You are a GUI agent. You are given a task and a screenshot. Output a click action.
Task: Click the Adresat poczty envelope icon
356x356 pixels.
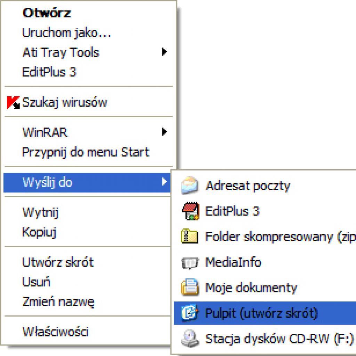[190, 186]
